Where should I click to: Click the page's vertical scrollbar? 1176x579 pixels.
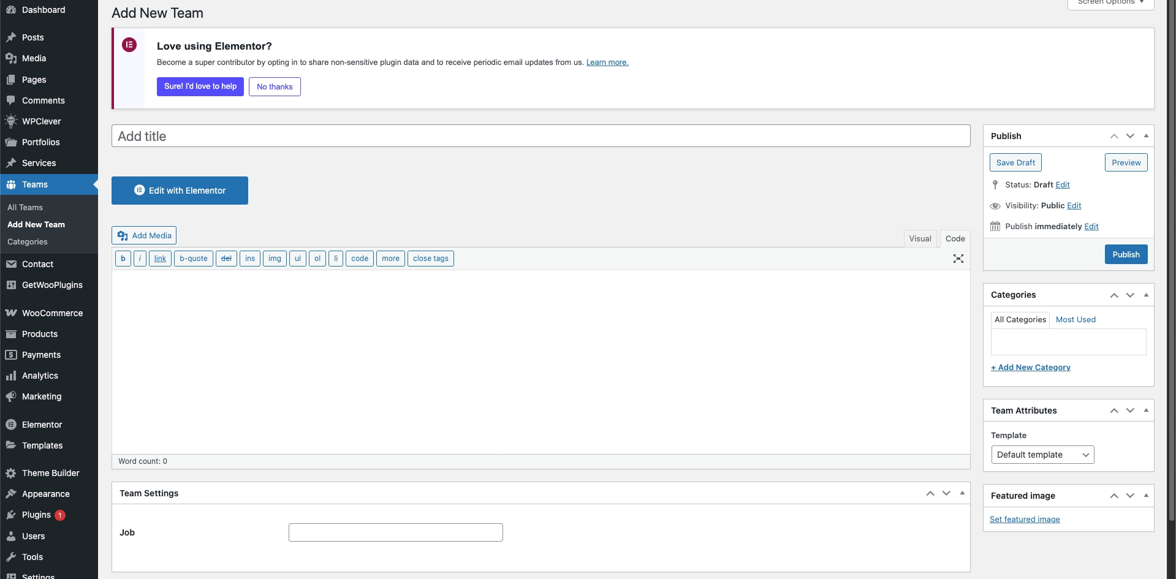[x=1171, y=245]
